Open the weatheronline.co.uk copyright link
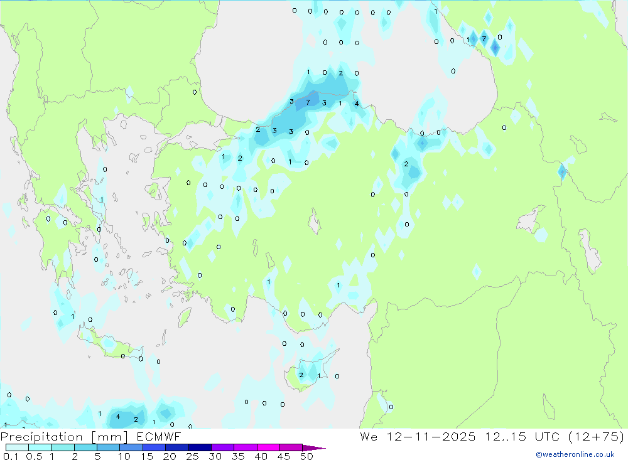628x460 pixels. click(x=575, y=454)
